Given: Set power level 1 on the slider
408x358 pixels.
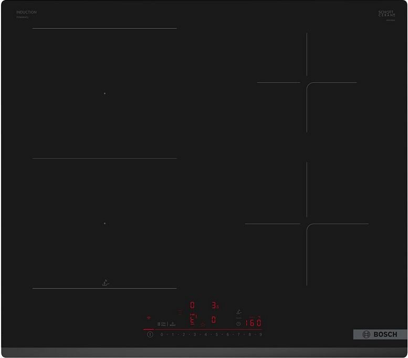Looking at the screenshot, I should 173,334.
